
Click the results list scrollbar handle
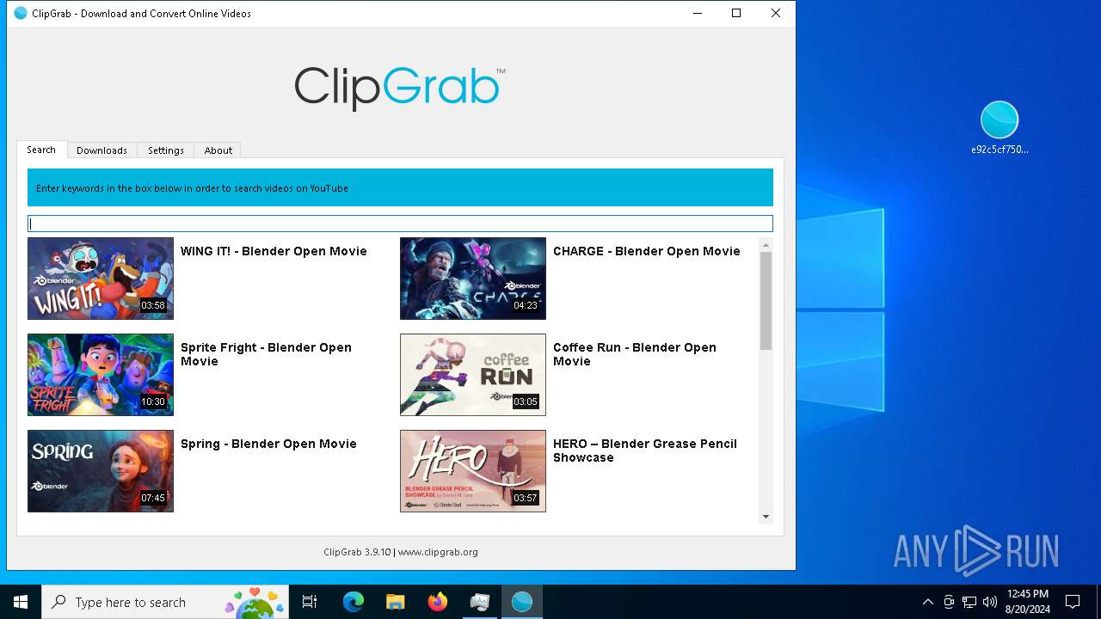pyautogui.click(x=766, y=301)
